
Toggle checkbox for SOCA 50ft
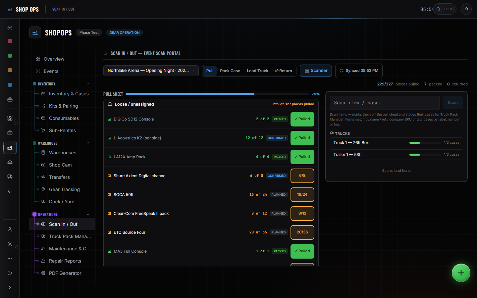[x=109, y=195]
